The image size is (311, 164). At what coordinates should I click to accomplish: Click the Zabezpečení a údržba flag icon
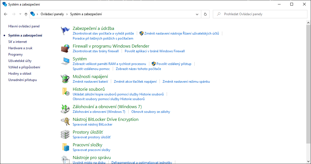(x=65, y=31)
